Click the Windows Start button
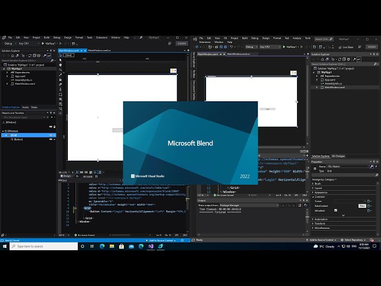 point(5,246)
